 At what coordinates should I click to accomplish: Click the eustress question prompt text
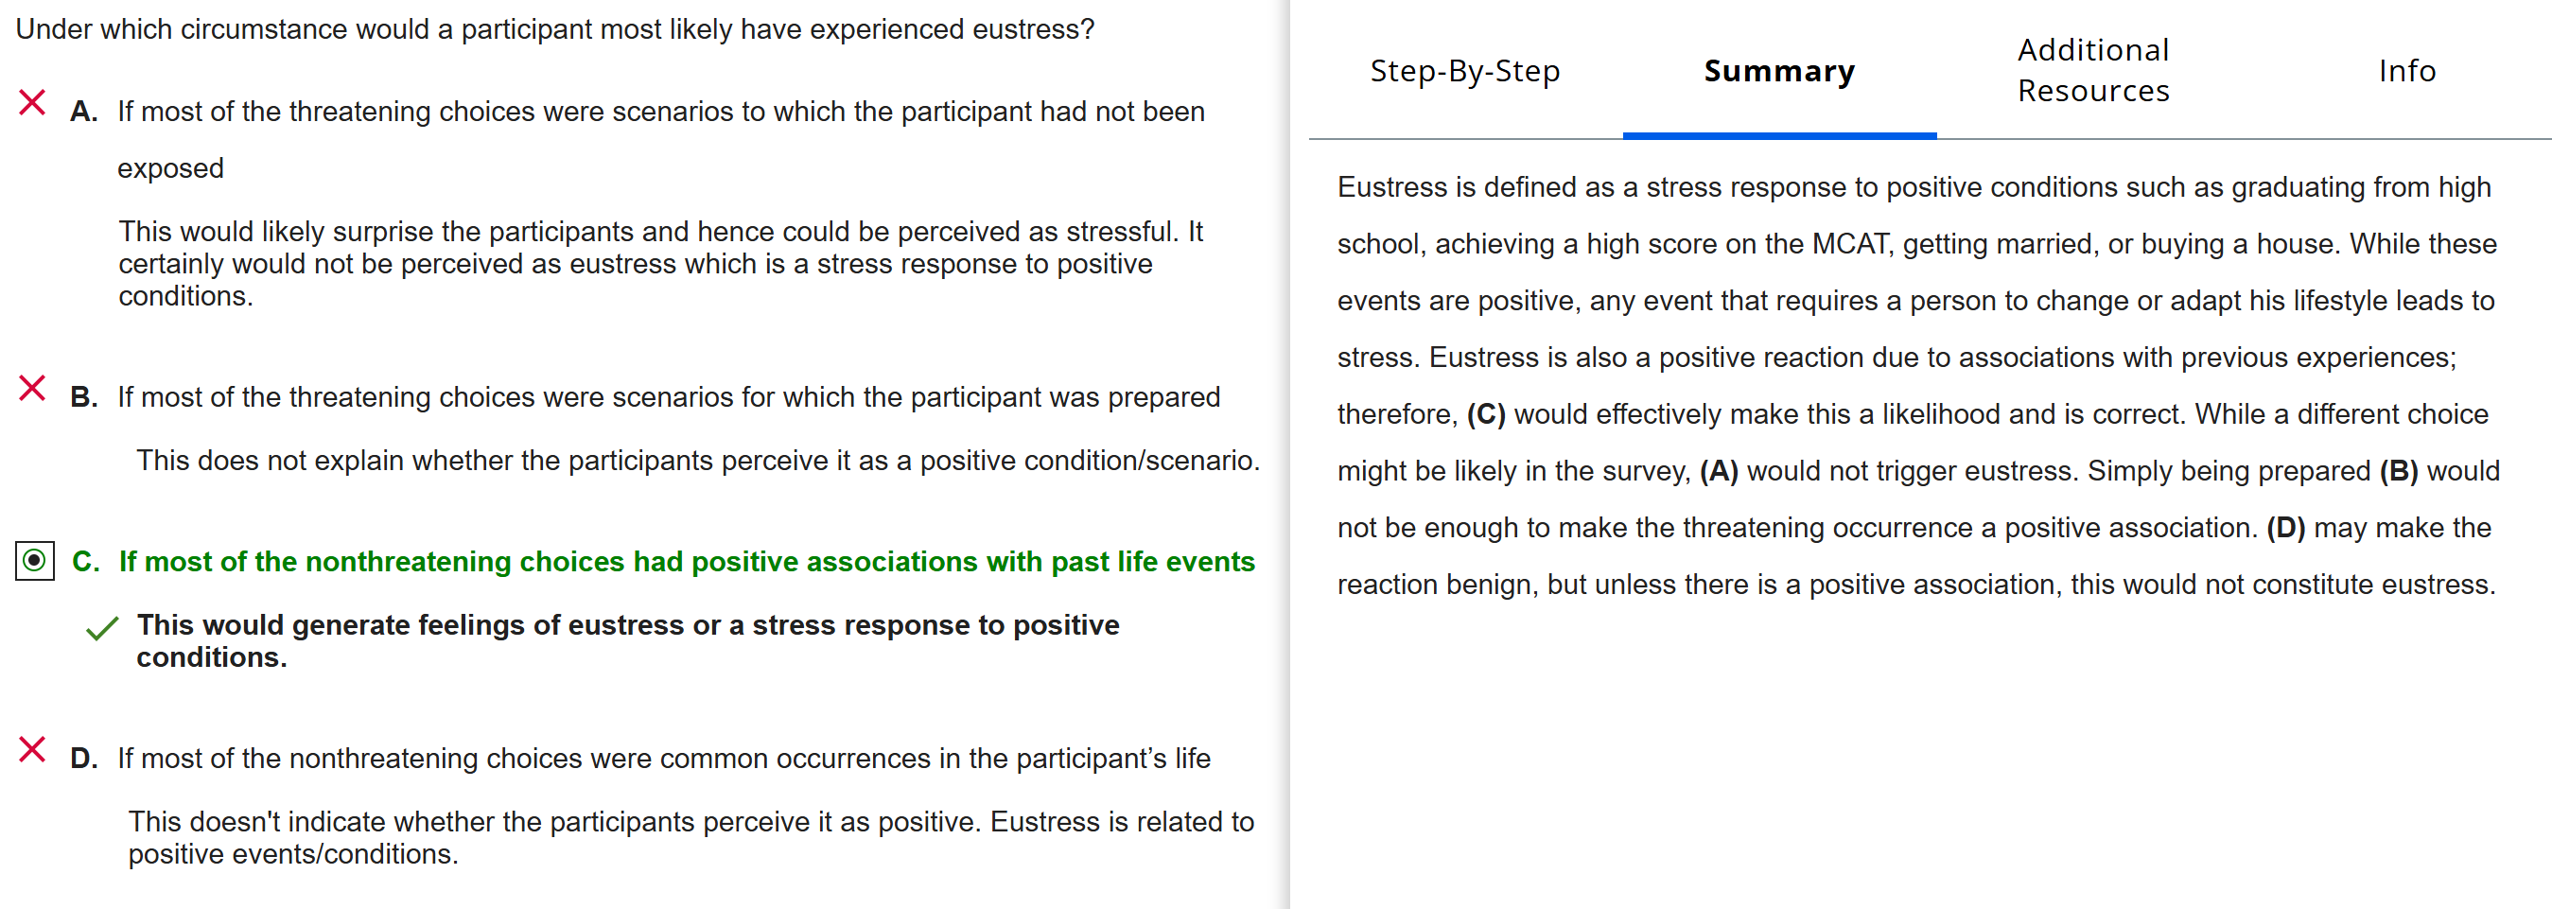click(555, 28)
